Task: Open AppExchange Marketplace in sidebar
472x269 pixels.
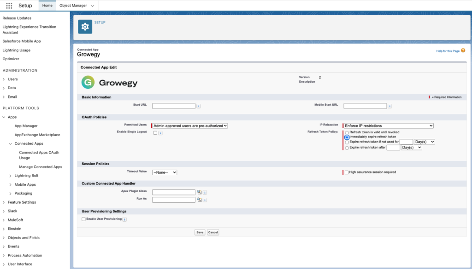Action: point(37,135)
